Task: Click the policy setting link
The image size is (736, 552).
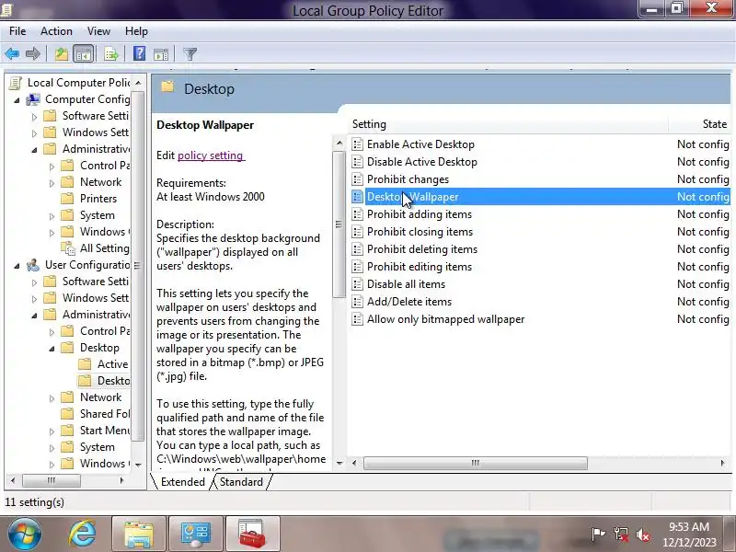Action: coord(211,155)
